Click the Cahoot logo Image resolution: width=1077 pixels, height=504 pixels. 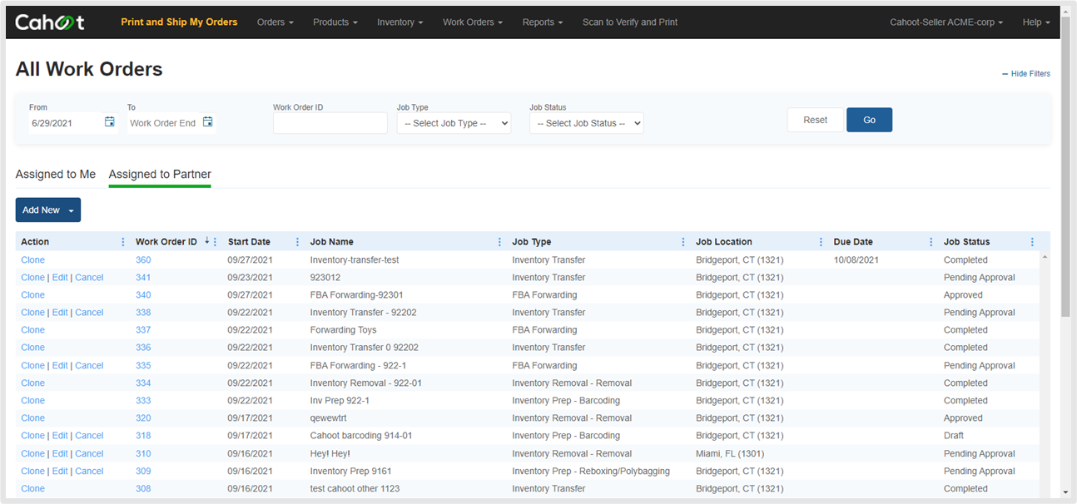coord(50,22)
